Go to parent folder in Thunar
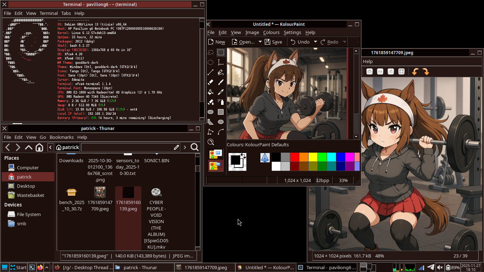 point(29,147)
